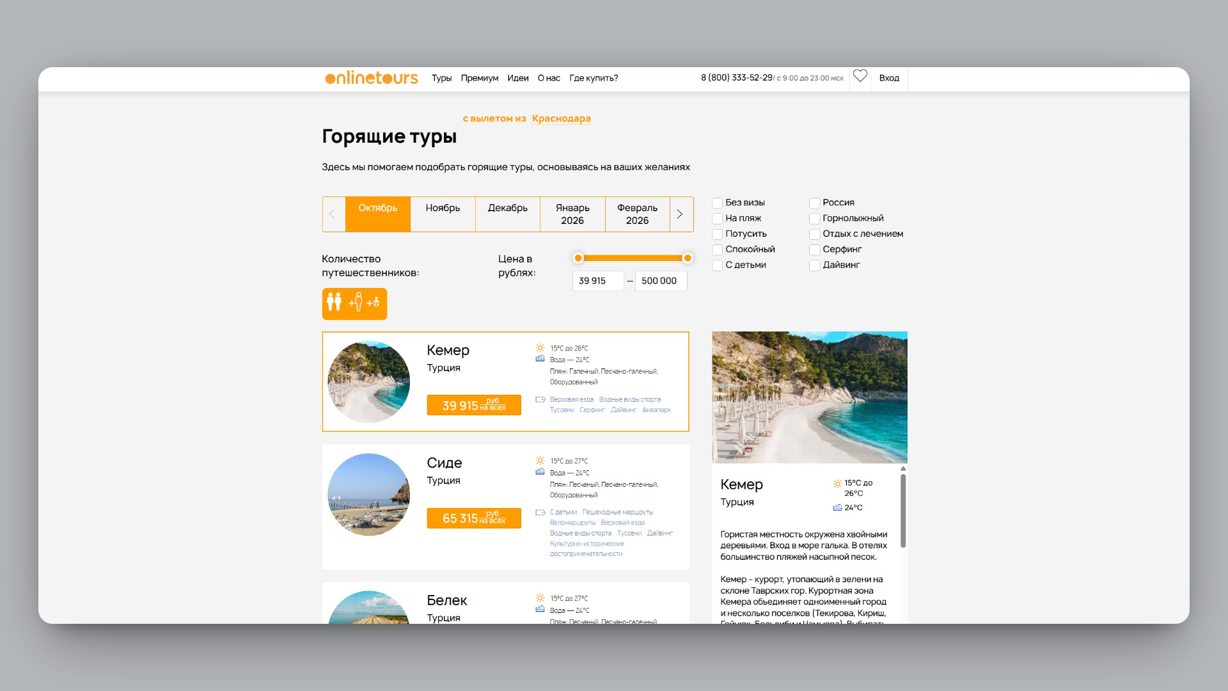Click the Дайвинг activity link on Сиде card

tap(659, 533)
